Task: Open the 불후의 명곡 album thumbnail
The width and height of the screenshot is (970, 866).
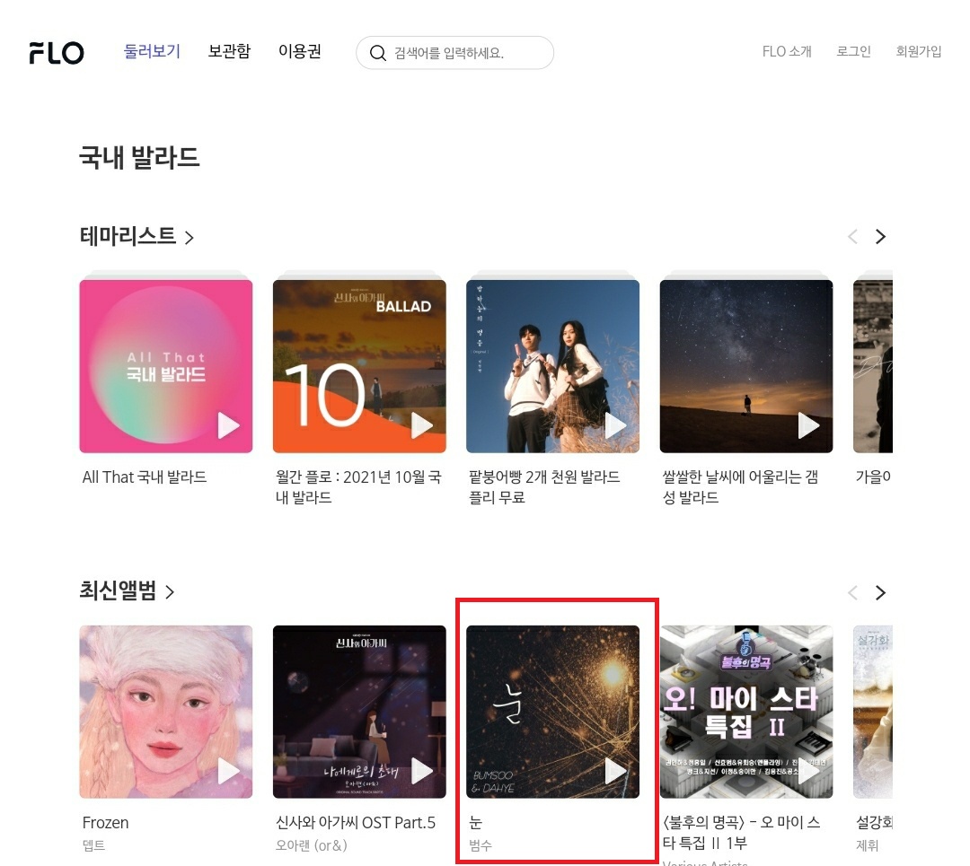Action: pos(746,712)
